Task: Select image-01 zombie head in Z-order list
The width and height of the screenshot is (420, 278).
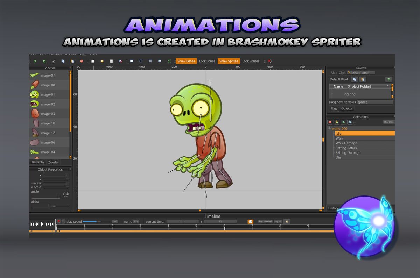Action: [49, 94]
